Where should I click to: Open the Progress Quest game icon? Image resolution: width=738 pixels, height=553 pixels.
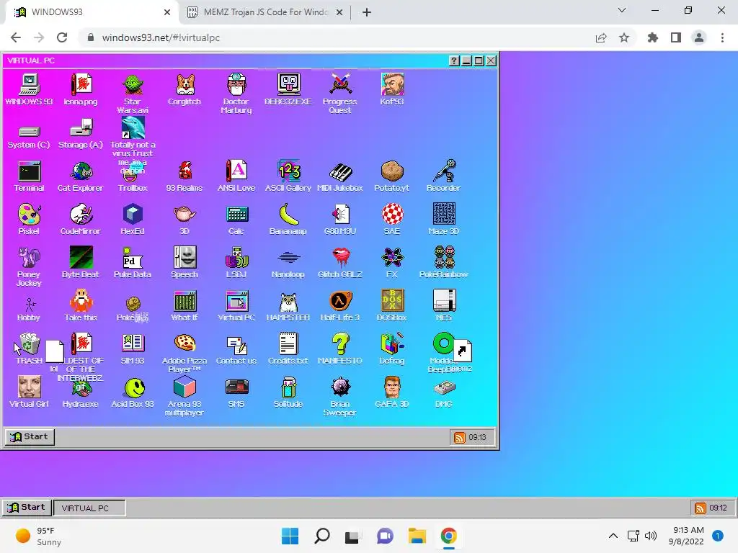340,85
